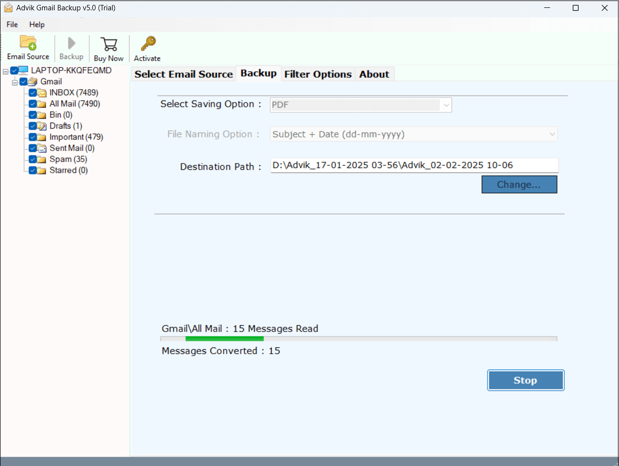Click the 'Select Saving Option :' label

pos(211,104)
